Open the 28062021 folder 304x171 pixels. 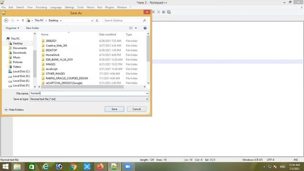tap(51, 41)
